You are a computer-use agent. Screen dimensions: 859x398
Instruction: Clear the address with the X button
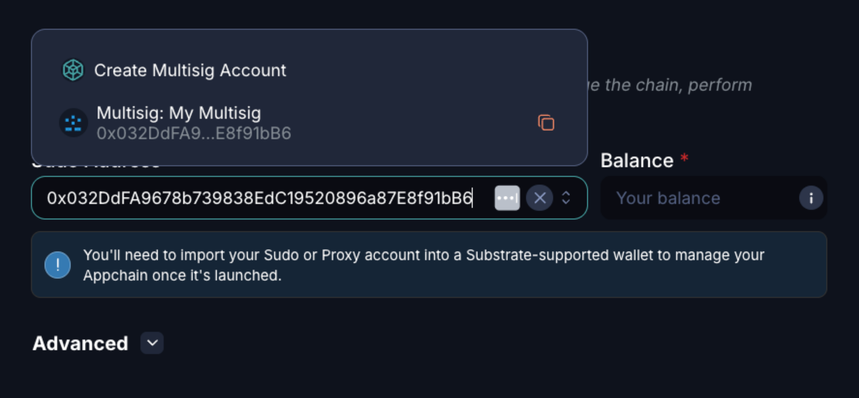pyautogui.click(x=539, y=198)
